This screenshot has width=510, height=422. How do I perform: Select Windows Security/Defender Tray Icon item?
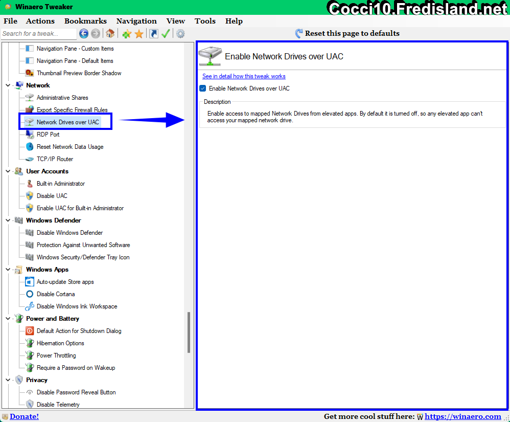(x=83, y=257)
